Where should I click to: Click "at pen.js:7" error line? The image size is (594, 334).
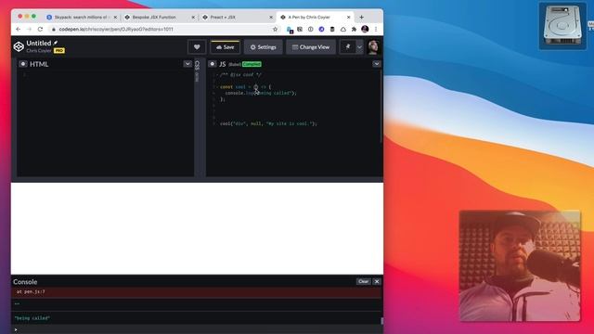tap(31, 291)
